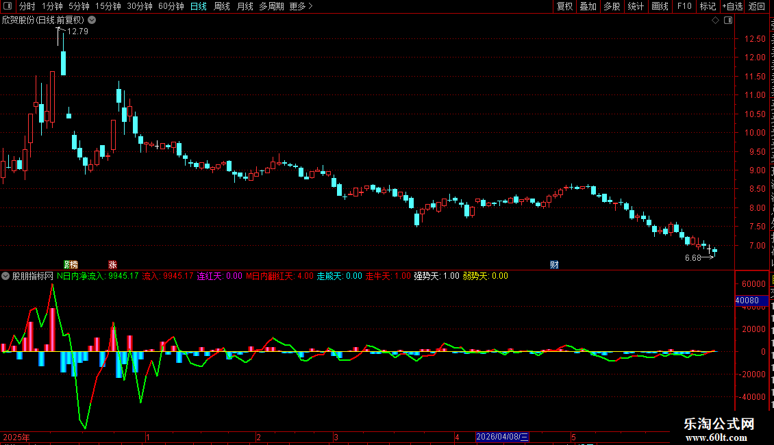Add stock with +自选 button

coord(732,6)
